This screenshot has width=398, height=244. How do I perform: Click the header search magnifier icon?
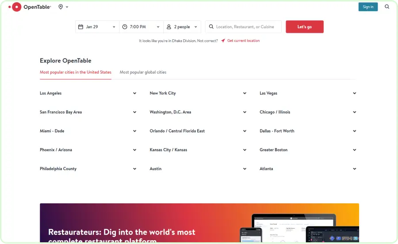coord(387,7)
